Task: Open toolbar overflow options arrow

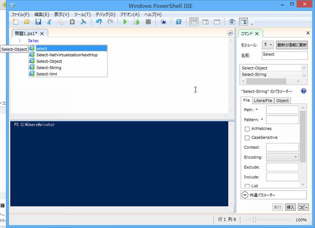Action: point(252,24)
